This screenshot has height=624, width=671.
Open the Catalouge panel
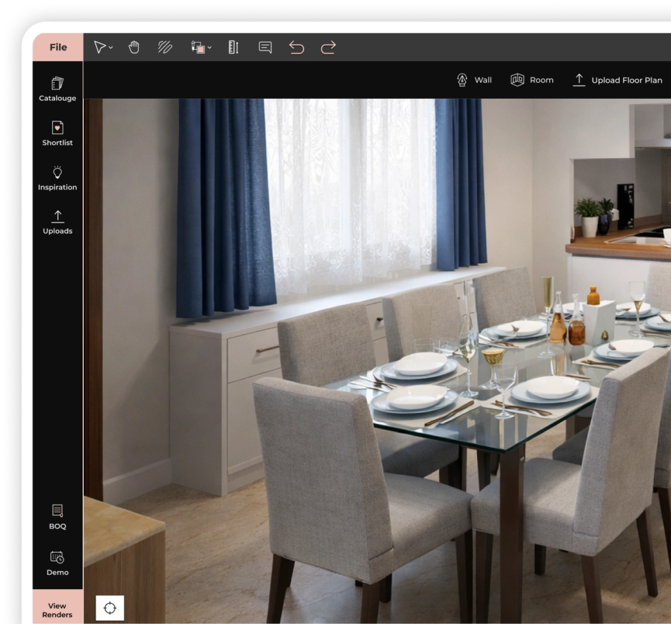58,89
